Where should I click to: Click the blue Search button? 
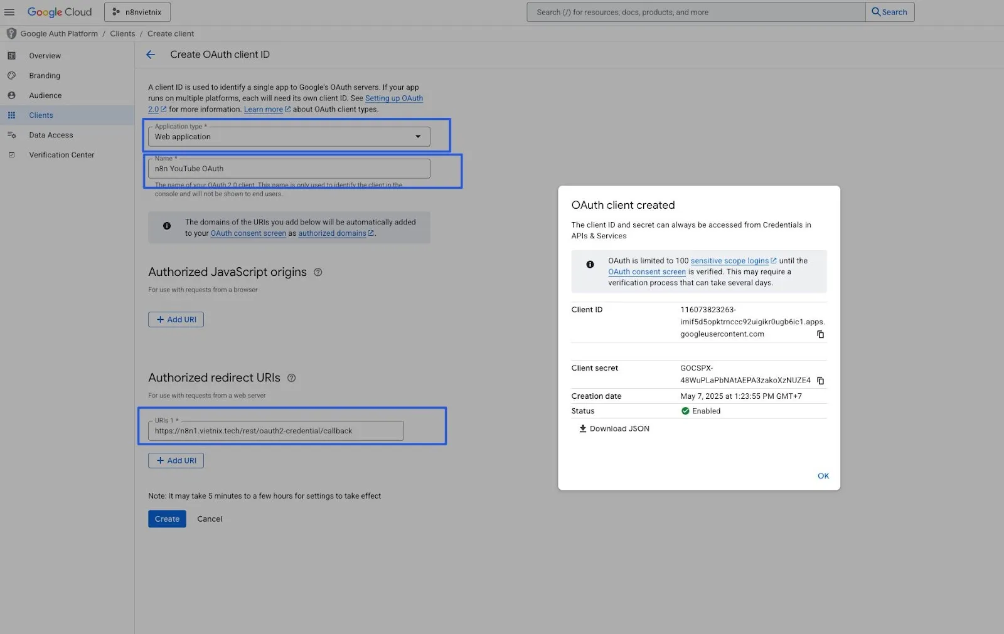click(890, 12)
